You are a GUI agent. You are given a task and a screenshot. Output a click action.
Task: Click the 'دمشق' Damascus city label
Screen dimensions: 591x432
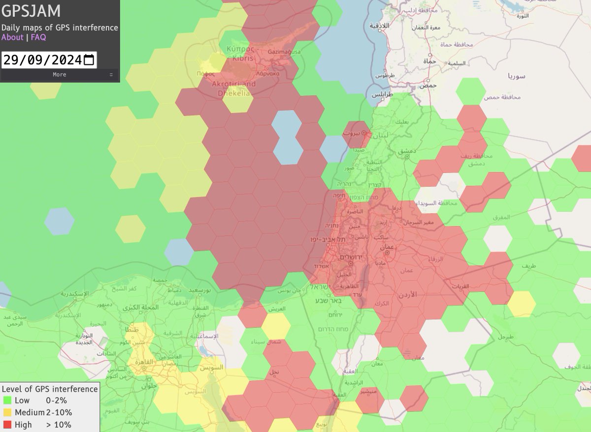pyautogui.click(x=408, y=152)
